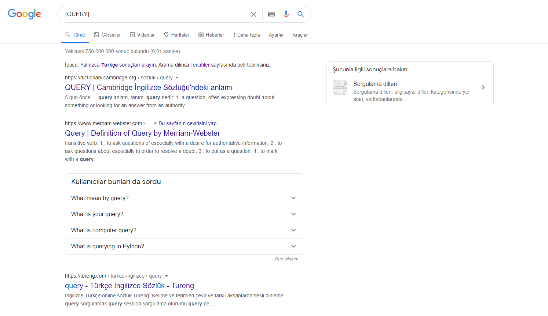
Task: Open Cambridge İngilizce Sözlüğü result title
Action: (149, 87)
